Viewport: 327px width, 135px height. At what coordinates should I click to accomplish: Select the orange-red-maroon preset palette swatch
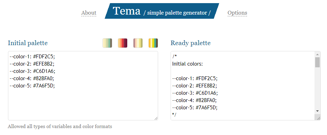[x=123, y=43]
